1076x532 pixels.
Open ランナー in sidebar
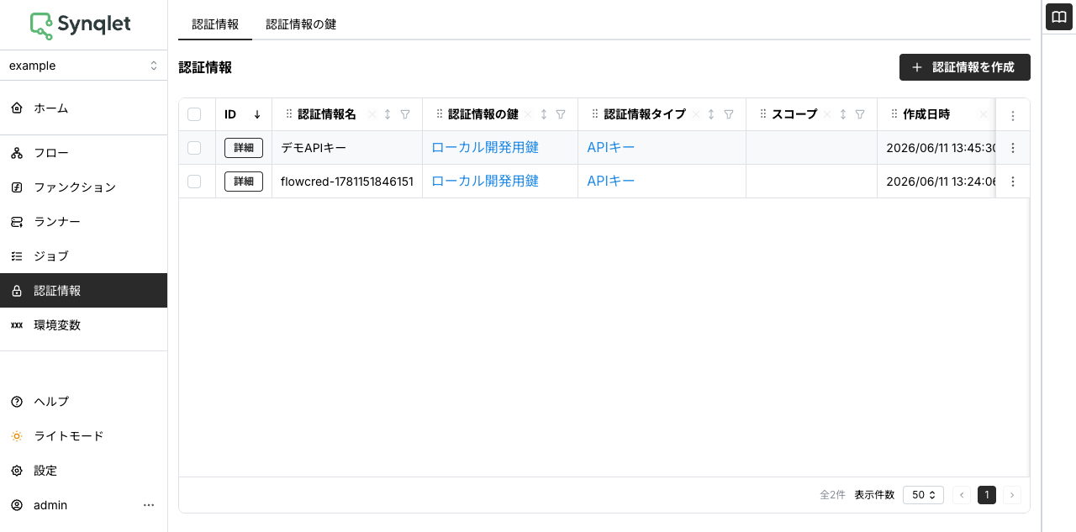84,222
